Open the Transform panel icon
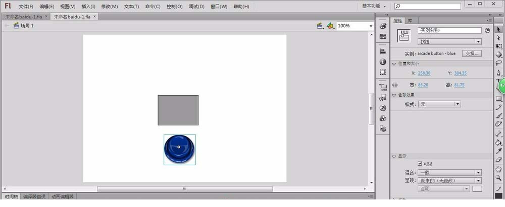The width and height of the screenshot is (505, 207). [383, 72]
